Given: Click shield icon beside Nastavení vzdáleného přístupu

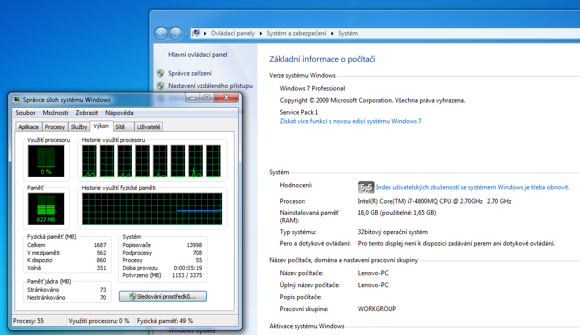Looking at the screenshot, I should pos(161,86).
